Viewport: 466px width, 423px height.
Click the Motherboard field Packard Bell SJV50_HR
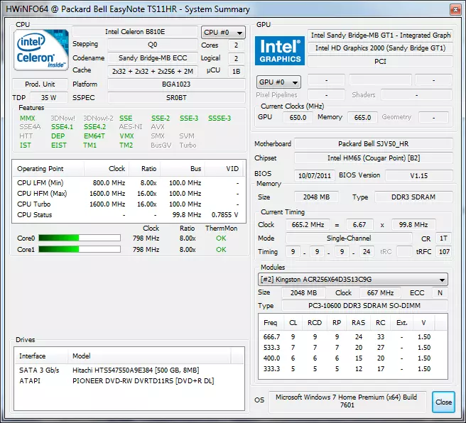(x=374, y=143)
